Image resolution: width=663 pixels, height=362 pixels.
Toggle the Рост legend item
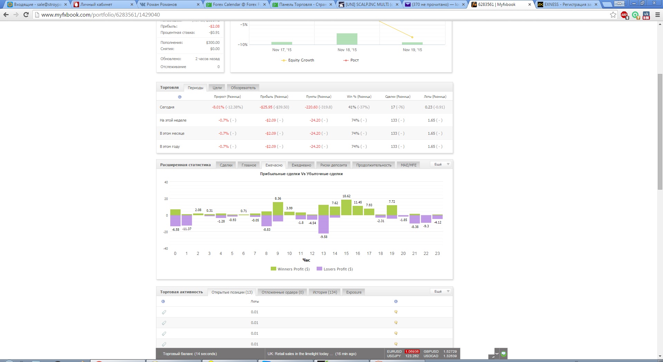351,60
